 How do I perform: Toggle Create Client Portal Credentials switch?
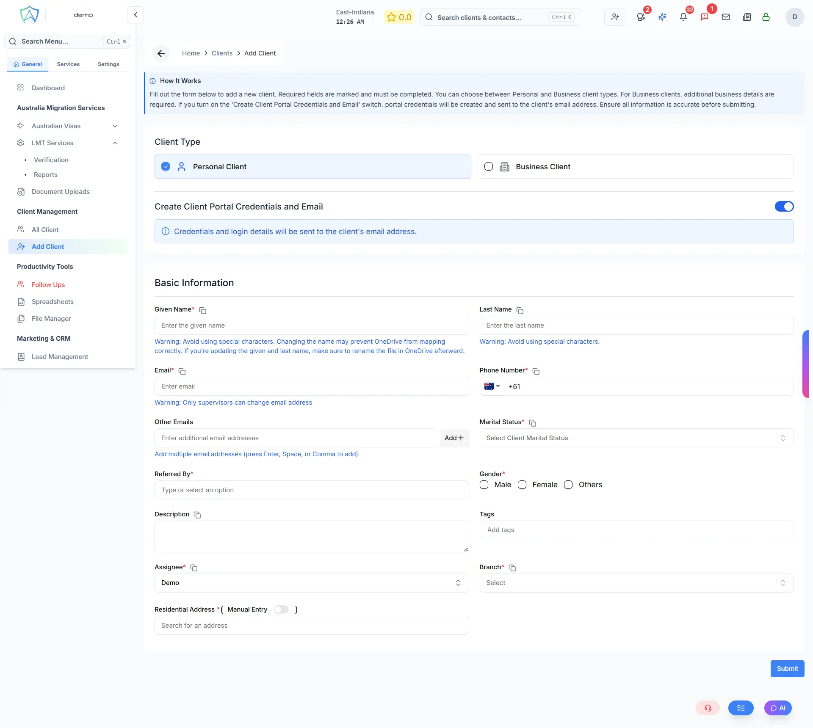click(x=784, y=207)
